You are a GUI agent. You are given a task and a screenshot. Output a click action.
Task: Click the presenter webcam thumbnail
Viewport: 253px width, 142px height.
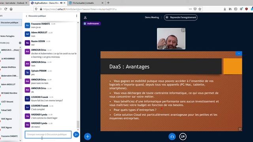coord(171,39)
